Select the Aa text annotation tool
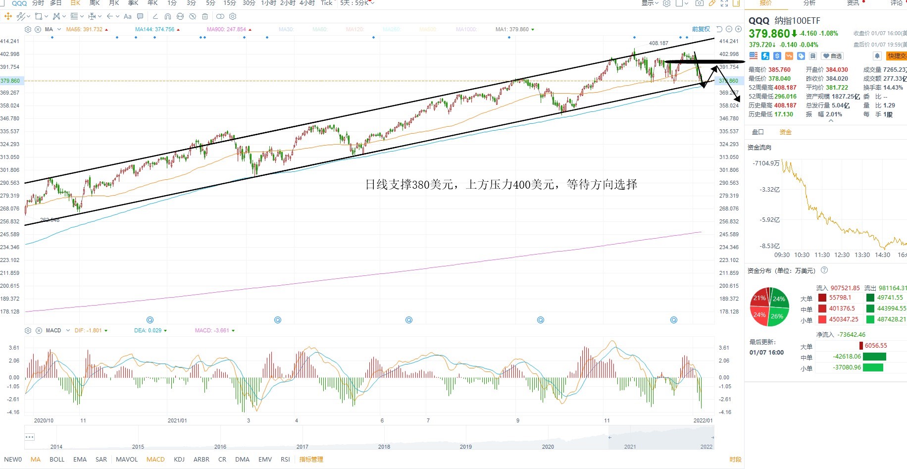 coord(128,16)
